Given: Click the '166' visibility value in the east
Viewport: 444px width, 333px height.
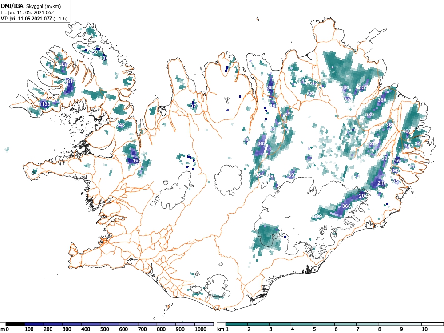Looking at the screenshot, I should (396, 161).
